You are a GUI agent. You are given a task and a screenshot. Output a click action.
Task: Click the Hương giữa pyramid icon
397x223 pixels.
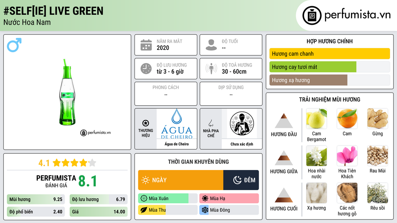284,158
